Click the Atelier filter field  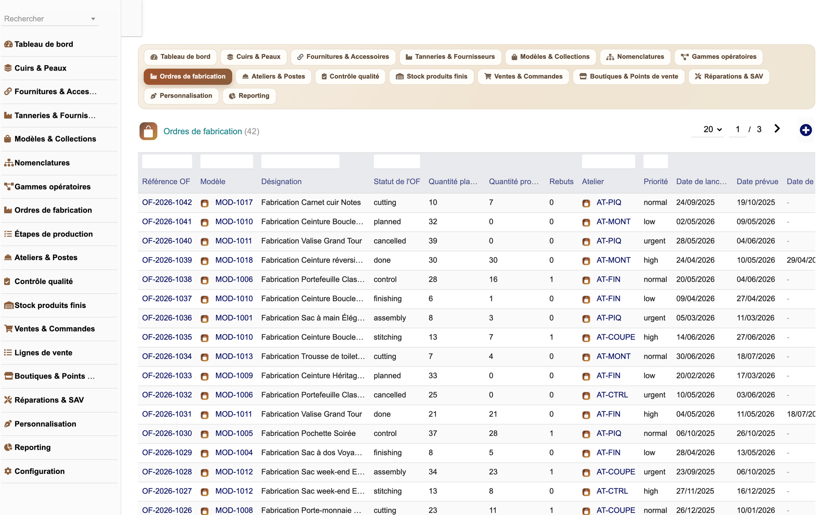click(608, 162)
